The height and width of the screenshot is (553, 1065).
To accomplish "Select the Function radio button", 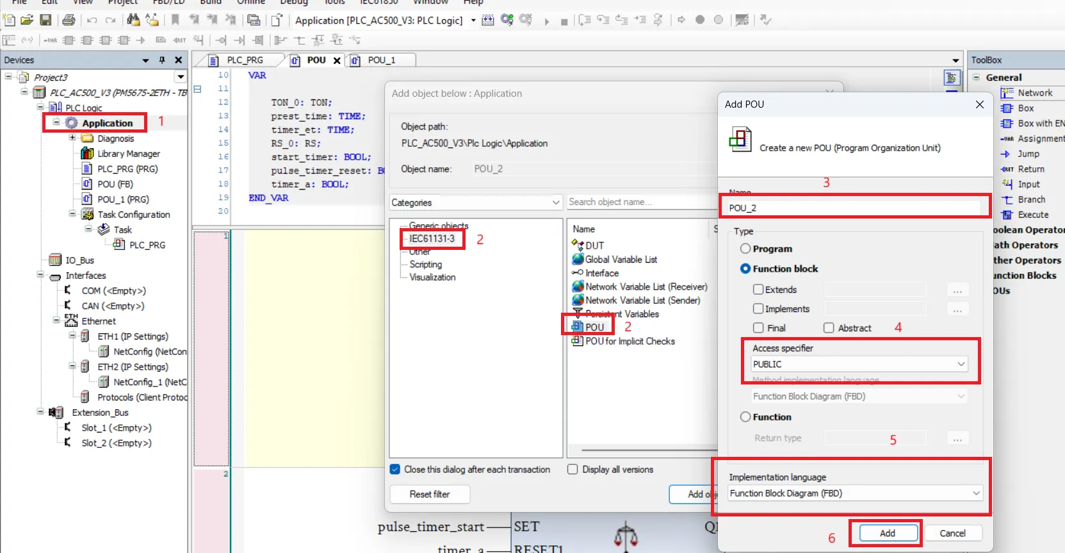I will tap(745, 417).
